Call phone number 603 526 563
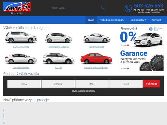167x125 pixels. (x=148, y=6)
